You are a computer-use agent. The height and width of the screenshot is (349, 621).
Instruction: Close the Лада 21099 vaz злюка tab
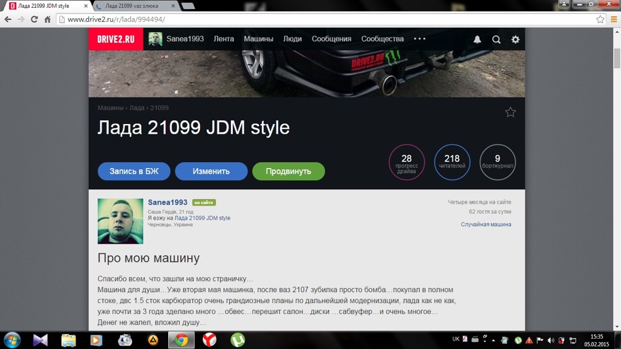click(173, 6)
